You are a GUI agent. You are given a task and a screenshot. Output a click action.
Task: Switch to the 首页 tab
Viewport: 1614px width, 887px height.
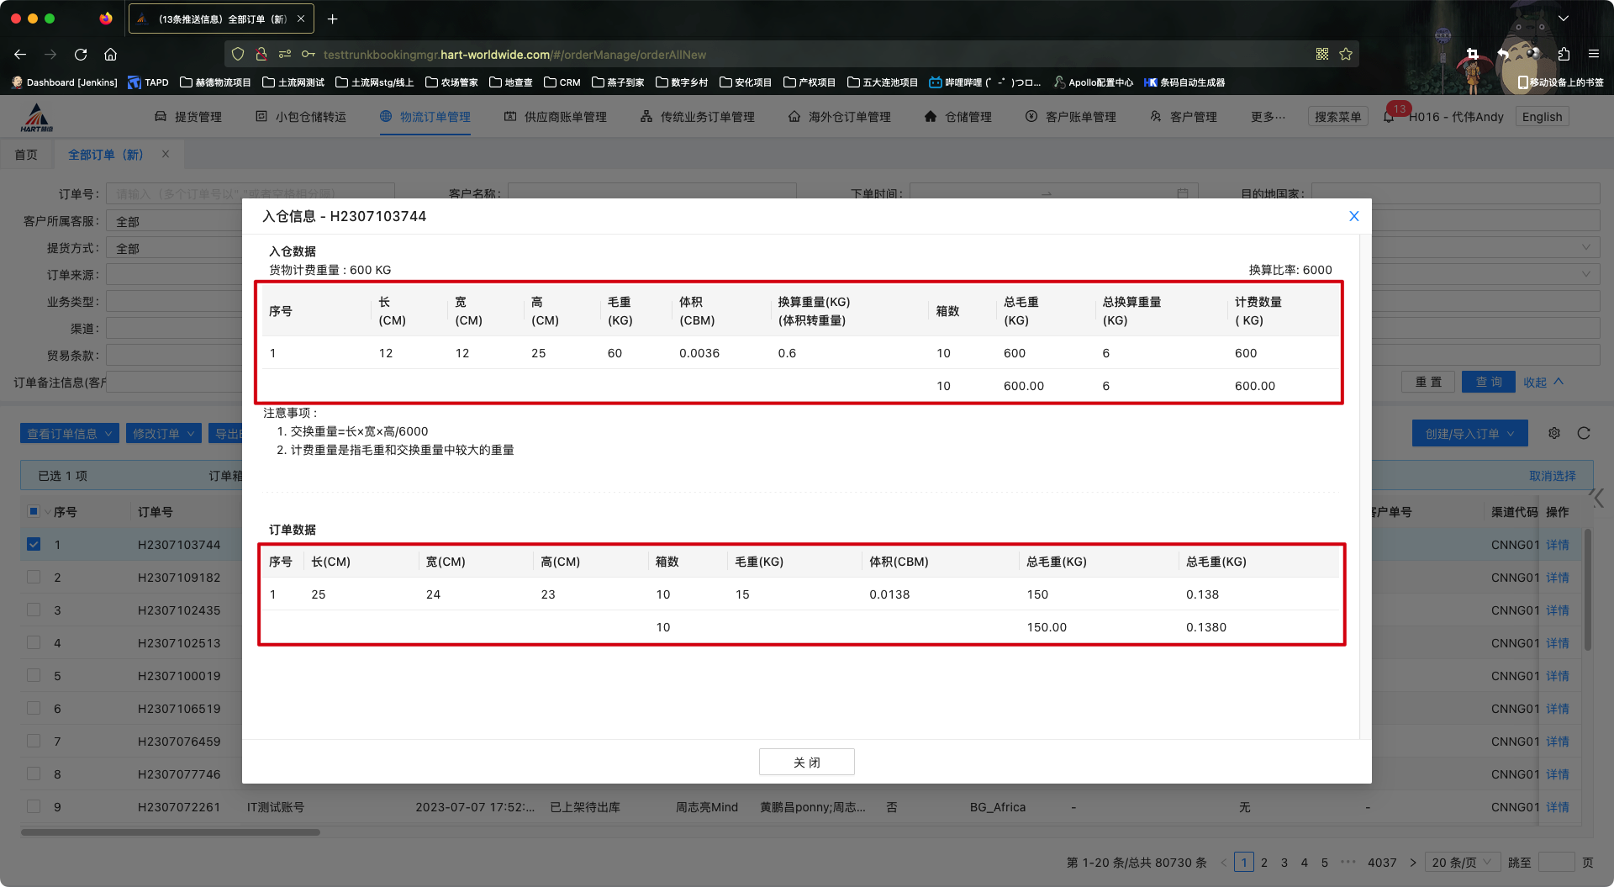click(26, 155)
